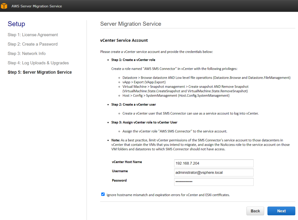Click the 'Step 2: Create a vCenter user' text
The width and height of the screenshot is (298, 220).
tap(134, 105)
